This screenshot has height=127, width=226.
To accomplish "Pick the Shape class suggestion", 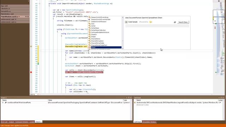I will 93,37.
